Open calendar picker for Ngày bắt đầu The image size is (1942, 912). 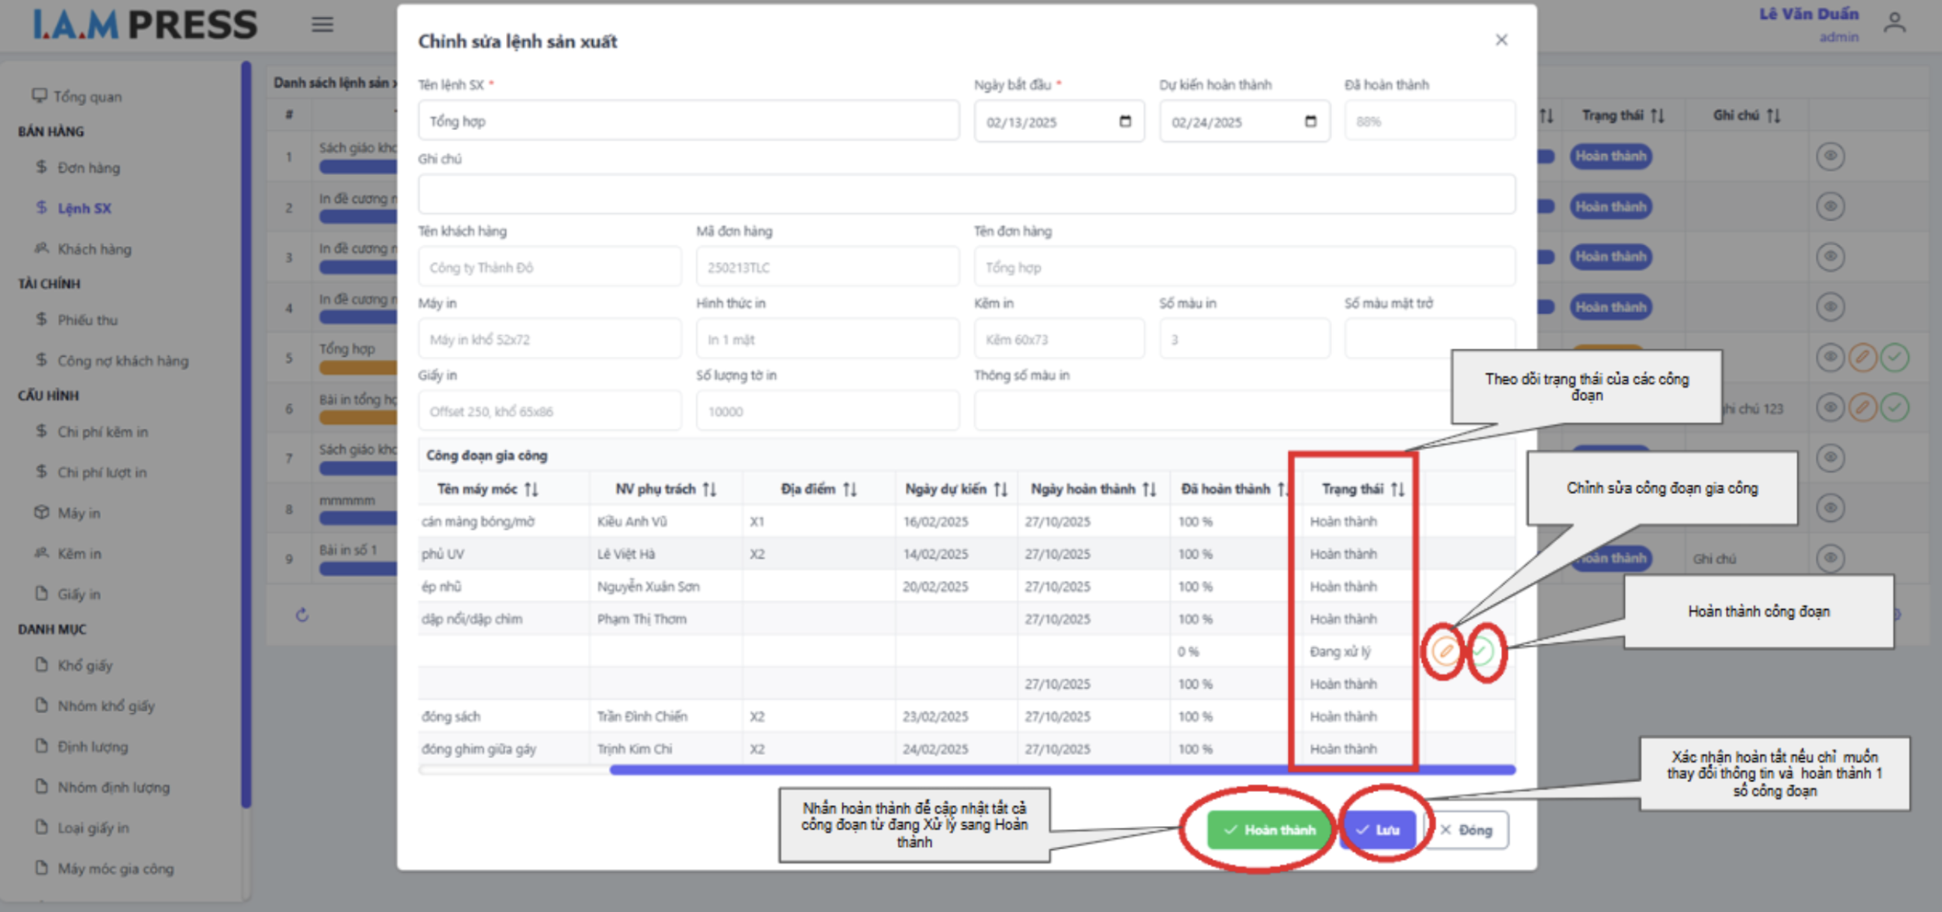1125,122
